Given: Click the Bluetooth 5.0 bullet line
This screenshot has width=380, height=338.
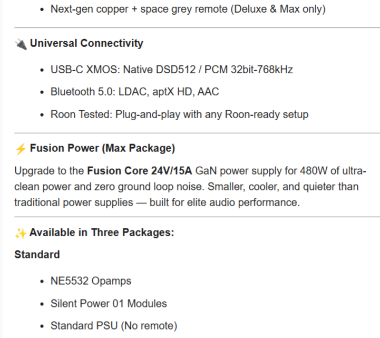Looking at the screenshot, I should 134,92.
